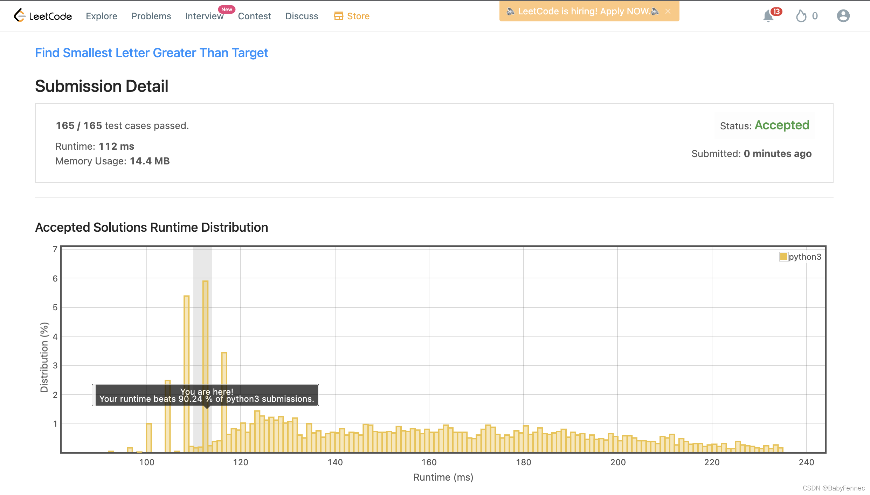Screen dimensions: 870x495
Task: Open the notifications bell icon
Action: click(768, 16)
